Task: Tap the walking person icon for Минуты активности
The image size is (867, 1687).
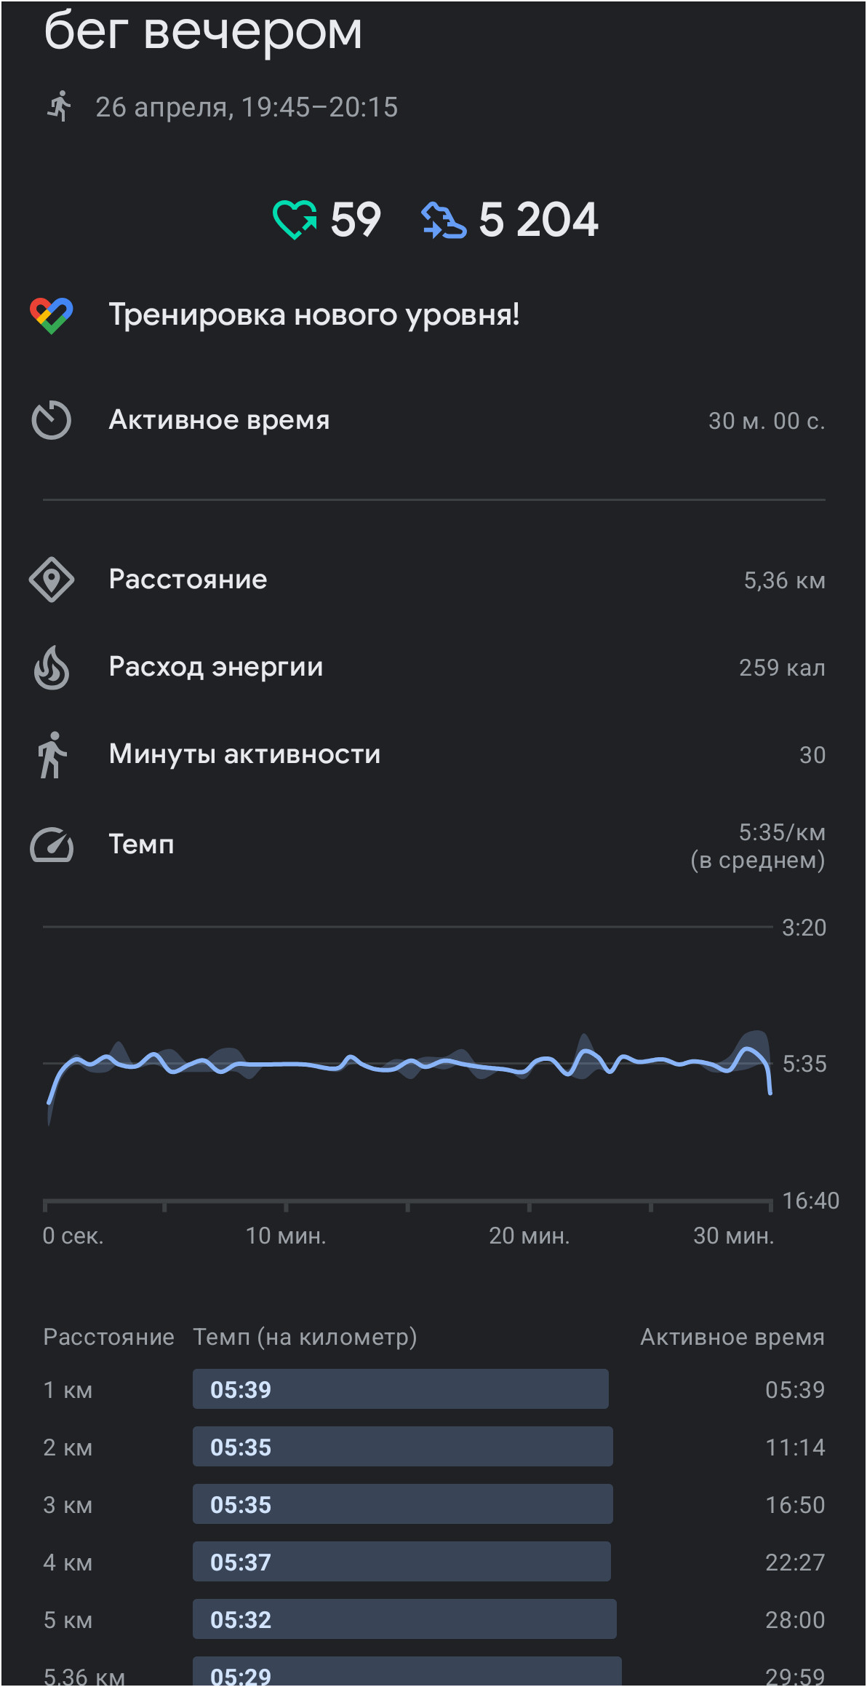Action: coord(52,755)
